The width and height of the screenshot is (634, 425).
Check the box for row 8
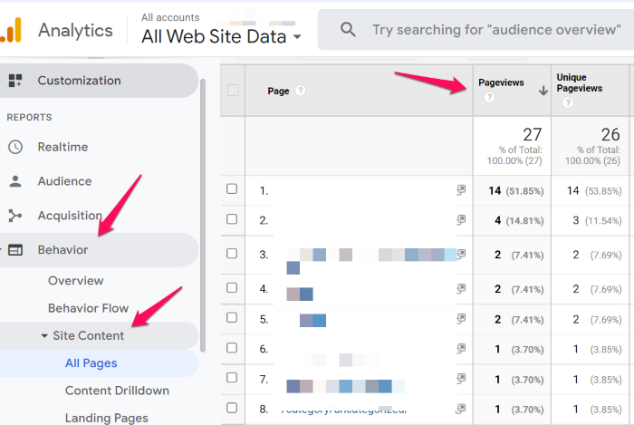tap(232, 408)
